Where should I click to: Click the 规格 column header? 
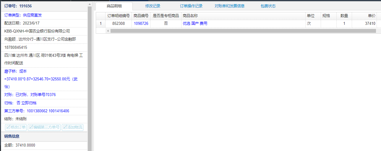(x=329, y=16)
